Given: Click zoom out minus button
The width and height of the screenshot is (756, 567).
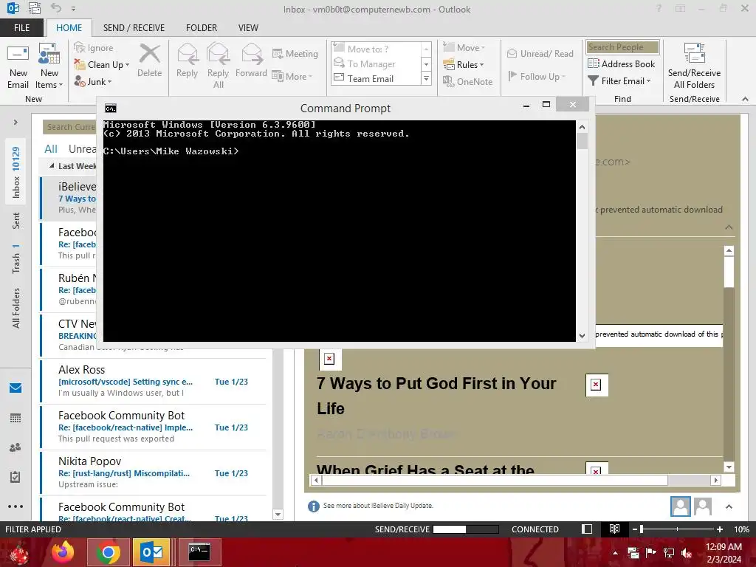Looking at the screenshot, I should 635,529.
